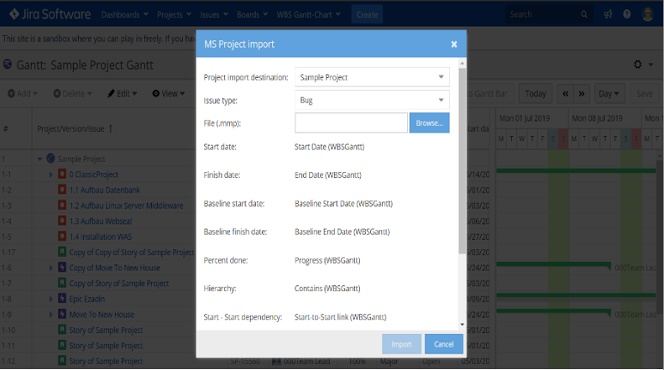Open the Issue type dropdown showing Bug
Viewport: 664px width, 370px height.
(372, 101)
